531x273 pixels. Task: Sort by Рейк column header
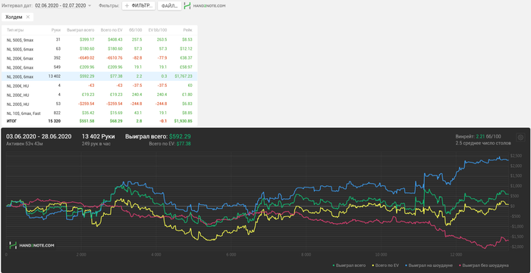(x=188, y=30)
